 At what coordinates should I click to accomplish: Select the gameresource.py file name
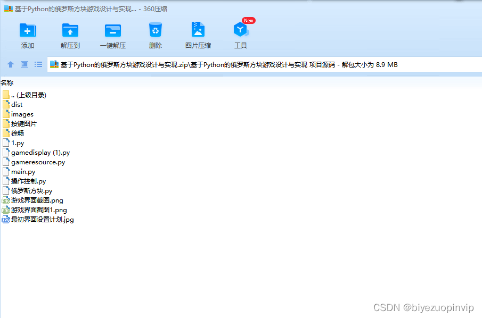coord(38,162)
